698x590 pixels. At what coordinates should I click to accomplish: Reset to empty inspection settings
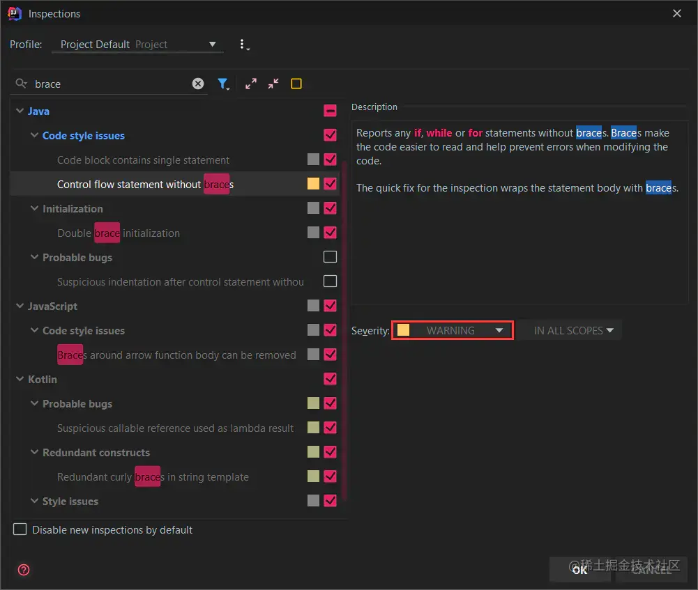pyautogui.click(x=296, y=84)
